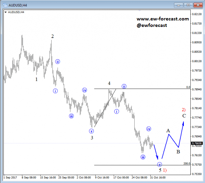Click the black wave 4 label

point(109,83)
